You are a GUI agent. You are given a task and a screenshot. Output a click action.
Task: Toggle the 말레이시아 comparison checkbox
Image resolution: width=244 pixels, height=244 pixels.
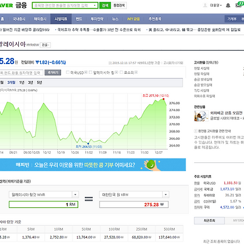click(91, 72)
